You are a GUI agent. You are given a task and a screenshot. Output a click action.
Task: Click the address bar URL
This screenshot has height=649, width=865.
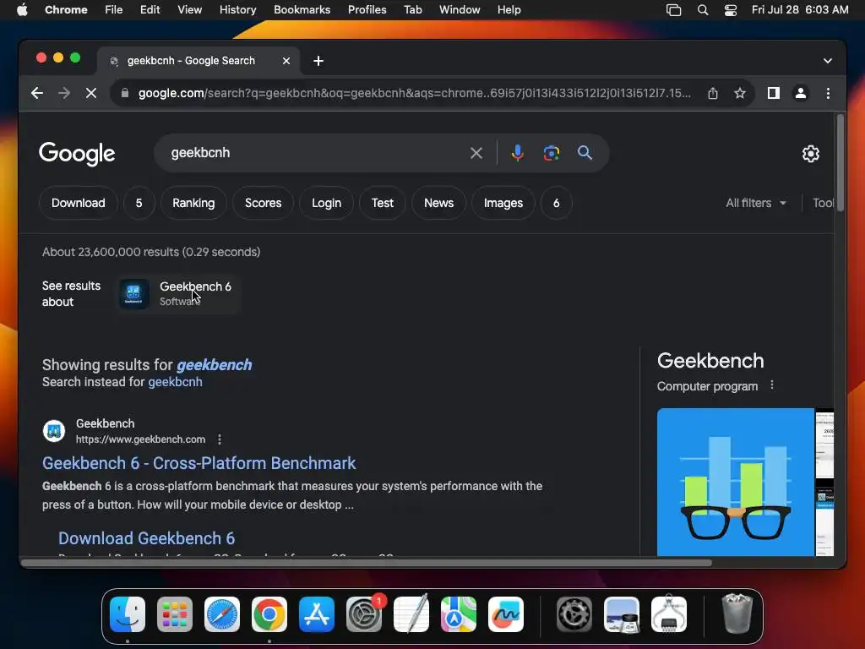point(414,93)
